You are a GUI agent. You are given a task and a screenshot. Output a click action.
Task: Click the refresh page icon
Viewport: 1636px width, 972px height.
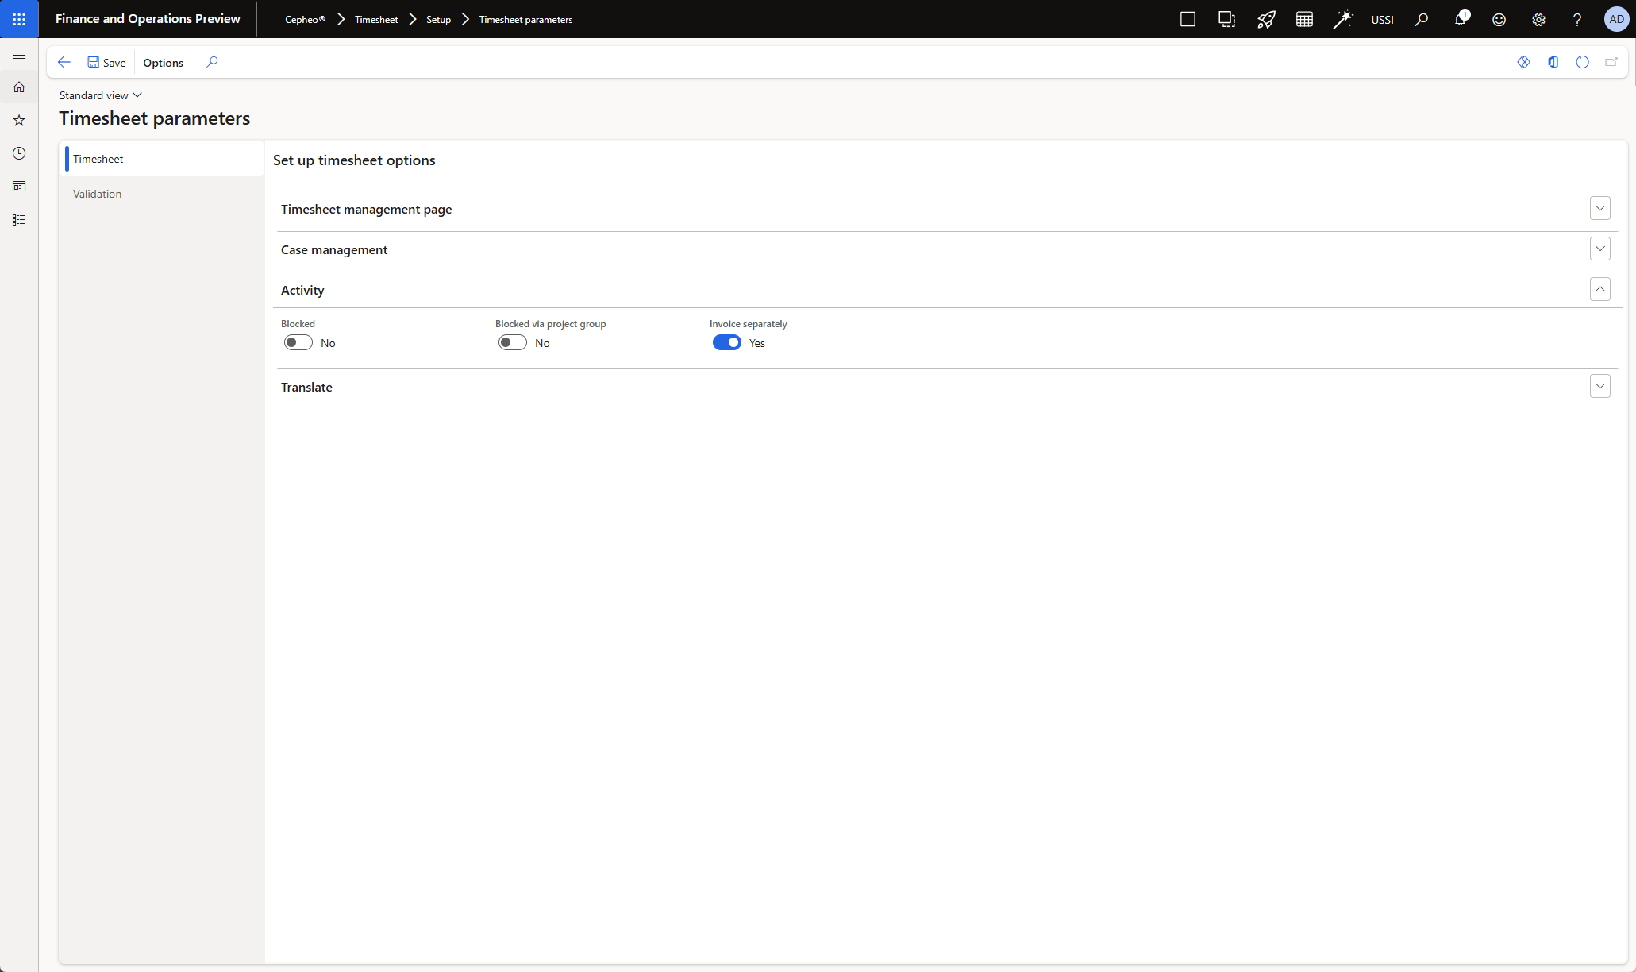[x=1582, y=62]
